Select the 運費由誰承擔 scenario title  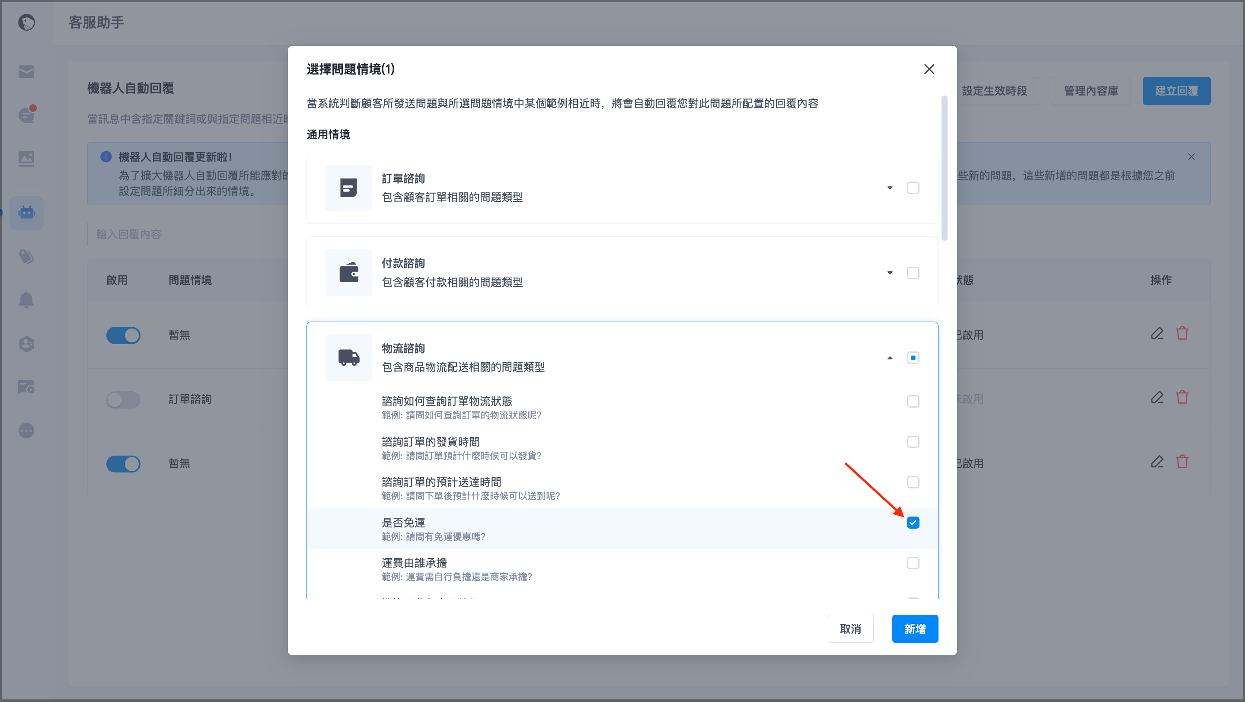tap(414, 563)
